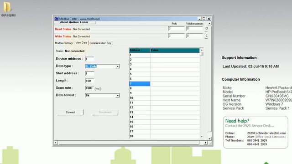
Task: Close the Modbus Tester window
Action: 209,19
